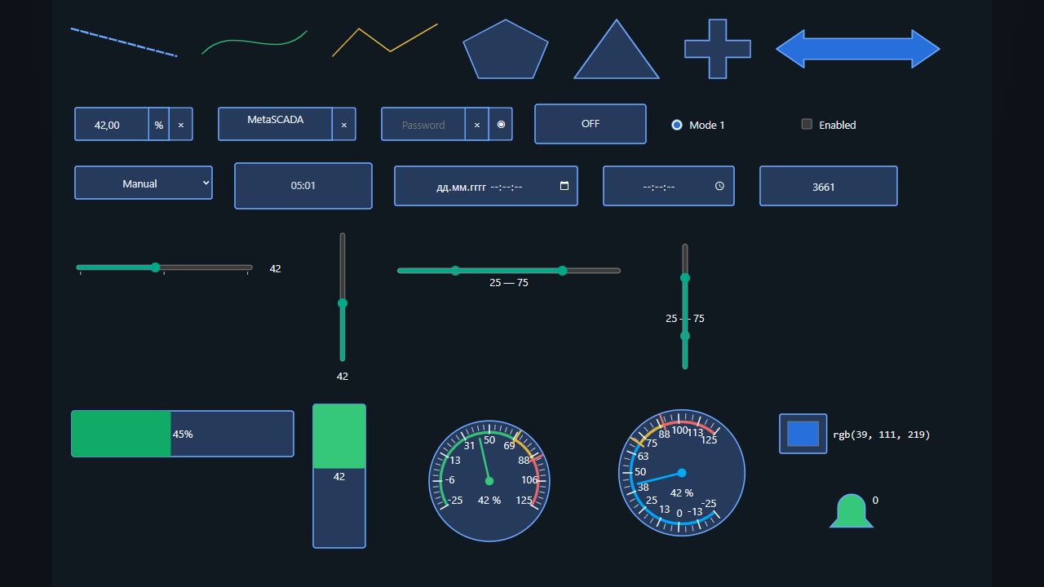The height and width of the screenshot is (587, 1044).
Task: Toggle the OFF switch button
Action: 591,124
